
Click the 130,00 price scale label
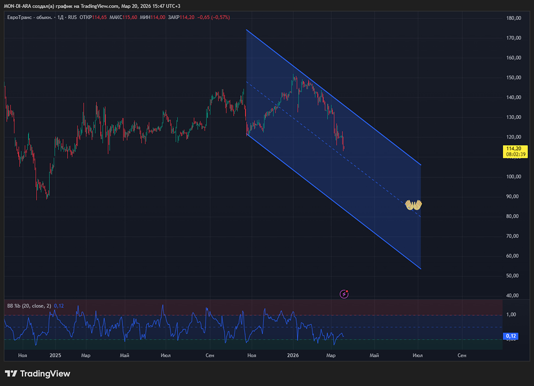click(514, 117)
